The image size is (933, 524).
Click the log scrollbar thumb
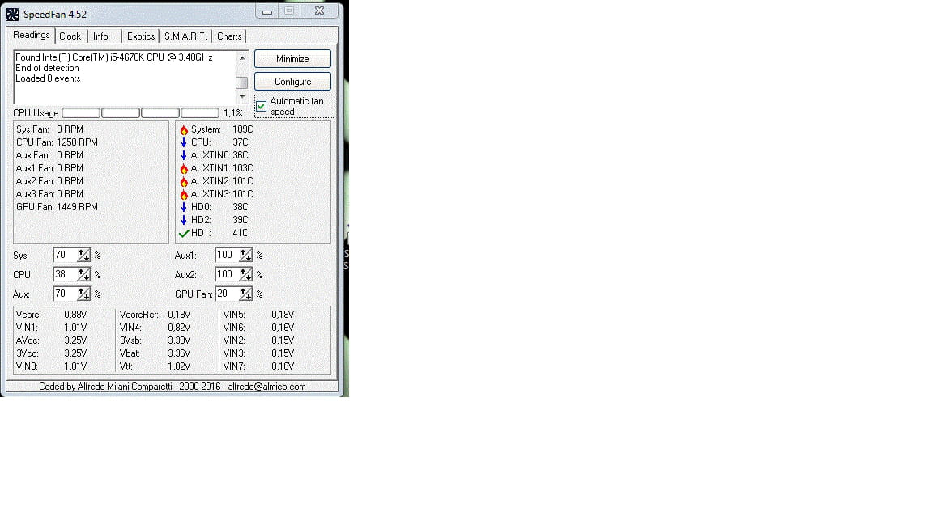point(241,82)
